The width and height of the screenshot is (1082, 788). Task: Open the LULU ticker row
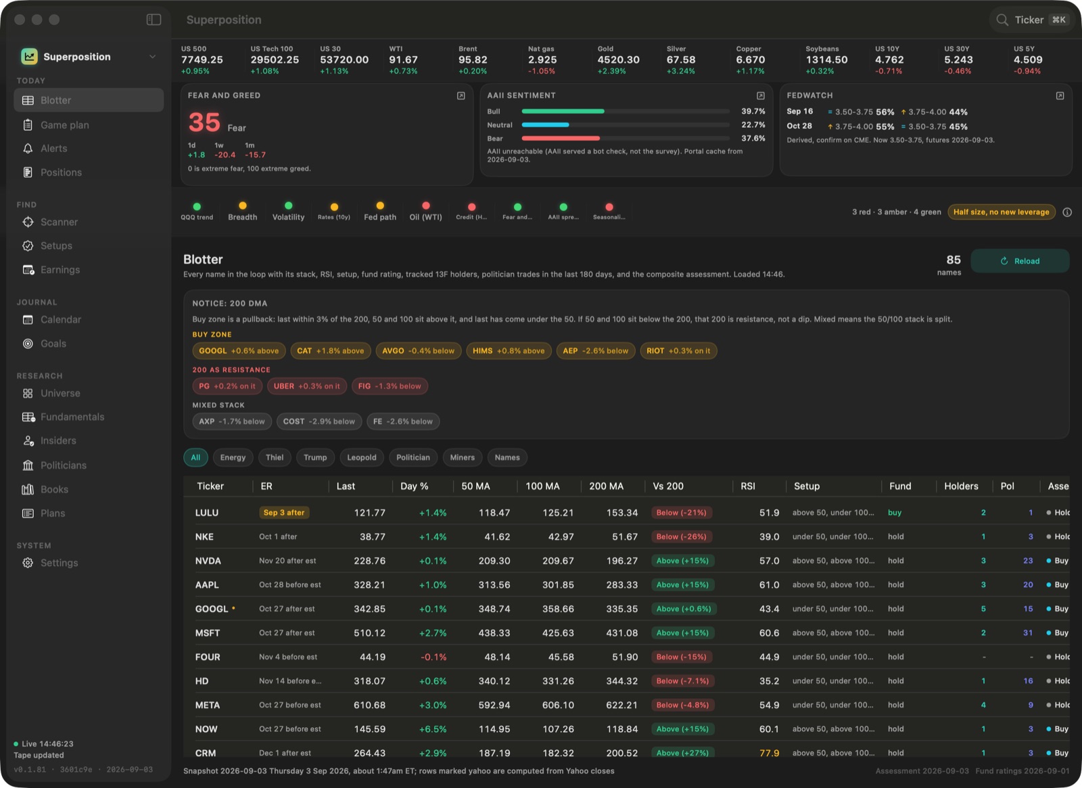[x=626, y=513]
